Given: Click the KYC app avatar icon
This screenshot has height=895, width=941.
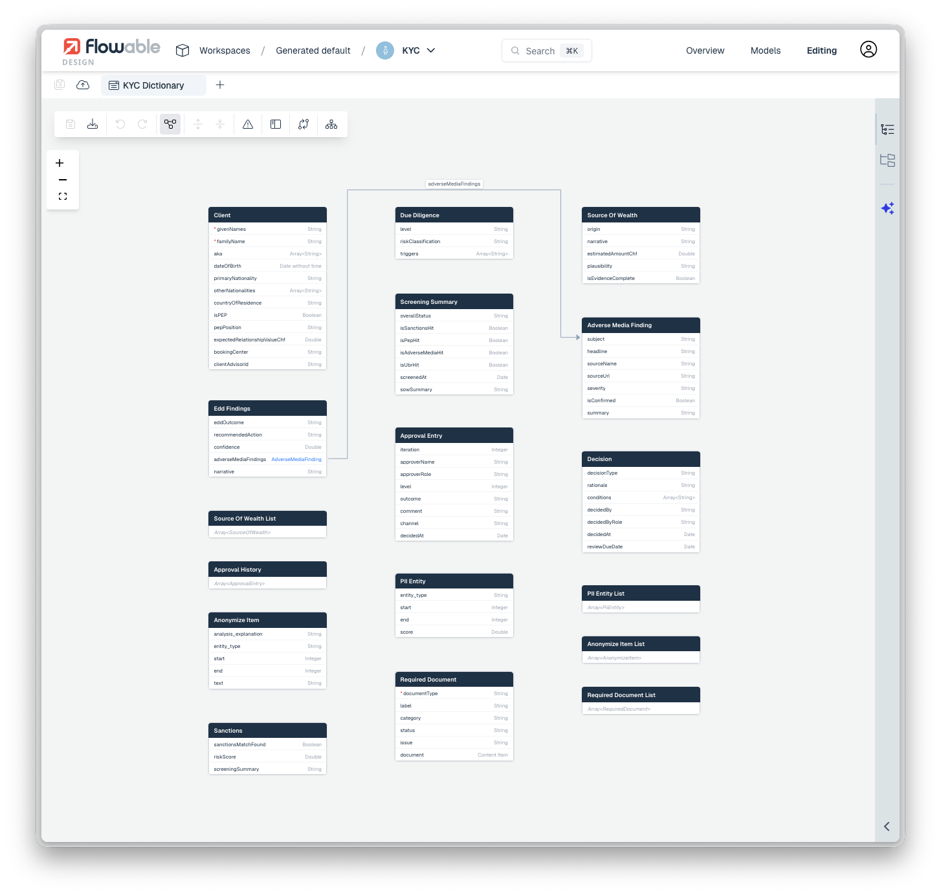Looking at the screenshot, I should pos(385,50).
